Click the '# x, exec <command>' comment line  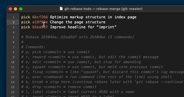[96, 77]
